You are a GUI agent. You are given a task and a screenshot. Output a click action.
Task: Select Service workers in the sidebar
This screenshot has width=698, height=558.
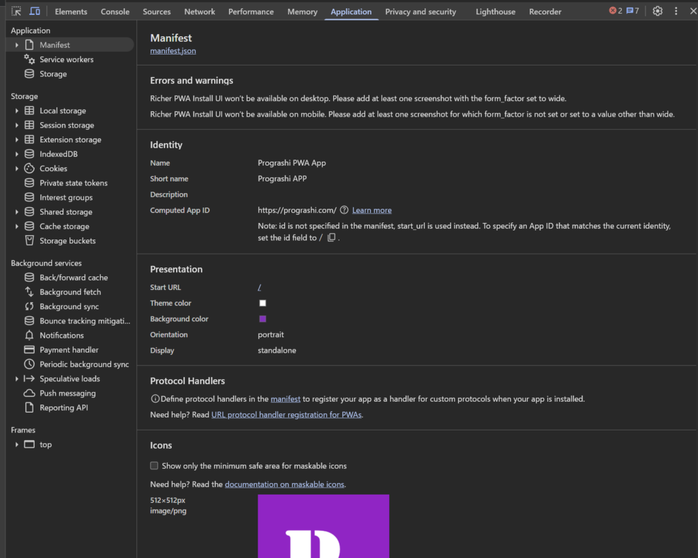66,59
